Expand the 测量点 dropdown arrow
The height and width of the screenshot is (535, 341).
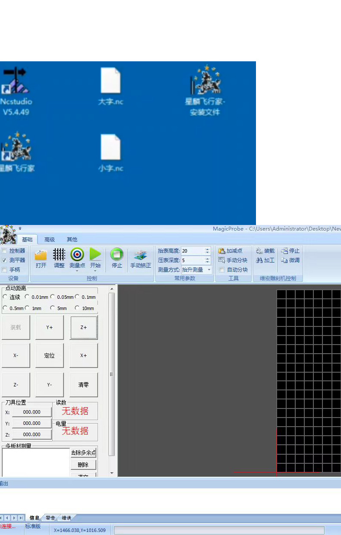click(x=77, y=271)
